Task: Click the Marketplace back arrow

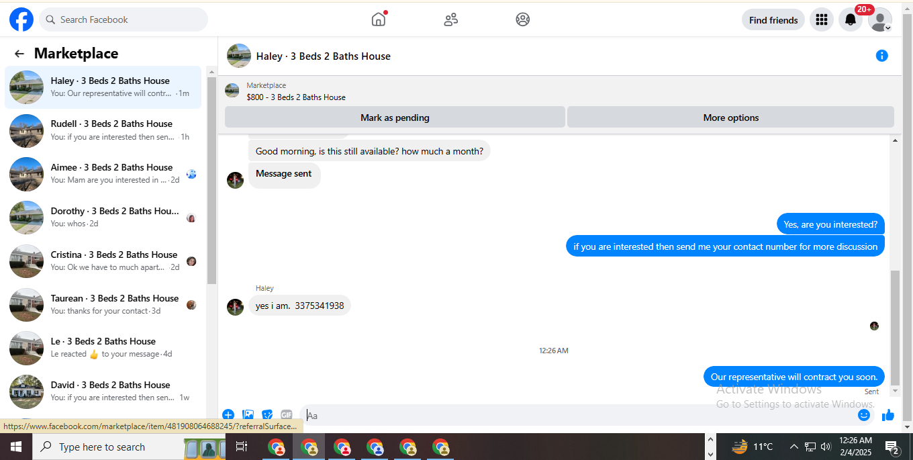Action: pos(19,54)
